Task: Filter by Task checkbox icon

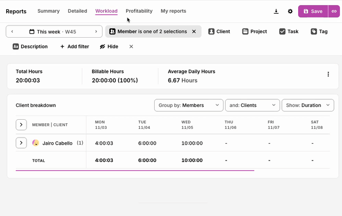Action: (x=282, y=32)
